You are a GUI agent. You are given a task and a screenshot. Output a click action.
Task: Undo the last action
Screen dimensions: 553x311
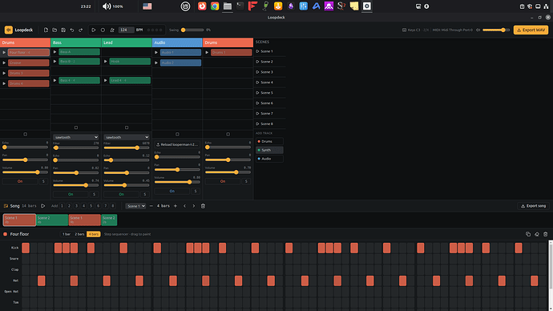pos(72,30)
